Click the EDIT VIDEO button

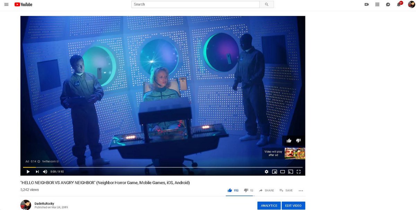tap(293, 206)
